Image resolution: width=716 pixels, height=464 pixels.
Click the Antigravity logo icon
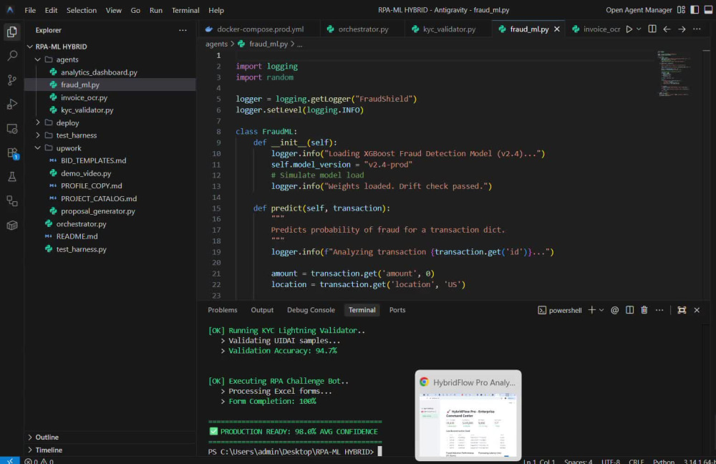(x=10, y=9)
